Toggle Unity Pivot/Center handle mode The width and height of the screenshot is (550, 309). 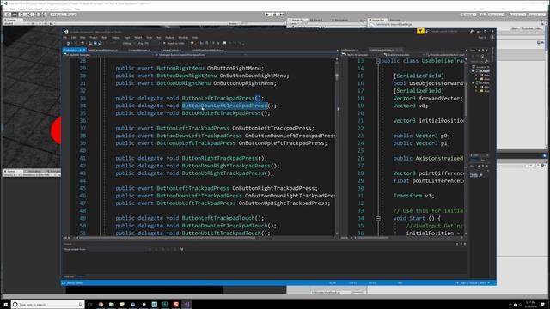click(x=58, y=15)
